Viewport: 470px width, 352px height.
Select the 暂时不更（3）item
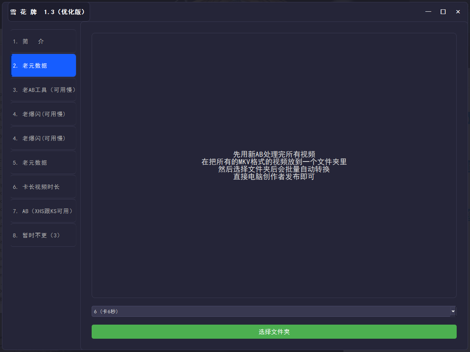point(43,235)
